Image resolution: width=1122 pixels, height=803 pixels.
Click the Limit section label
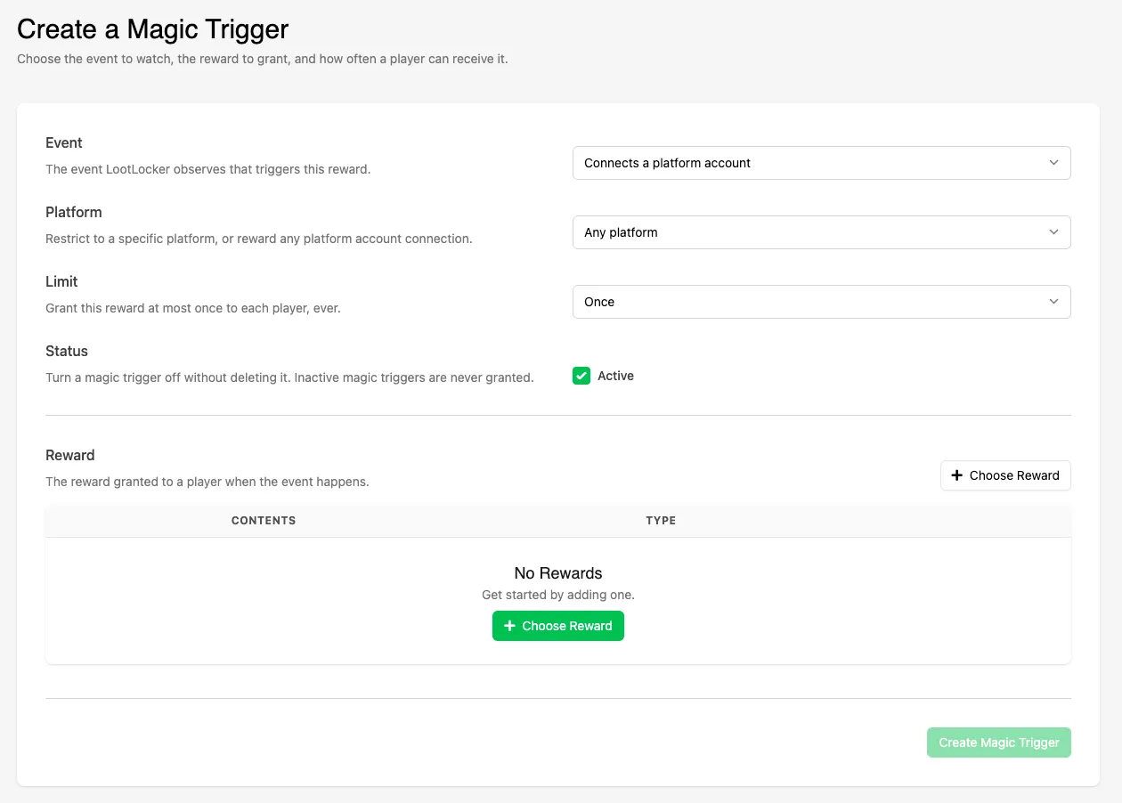point(61,281)
